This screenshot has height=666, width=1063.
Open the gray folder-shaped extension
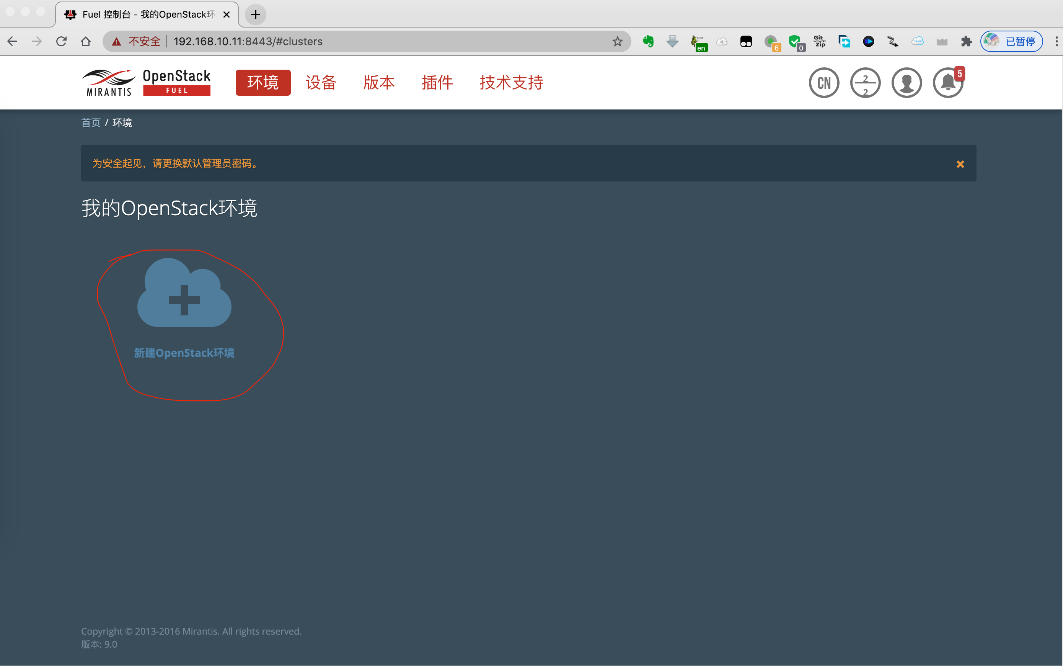pos(942,41)
